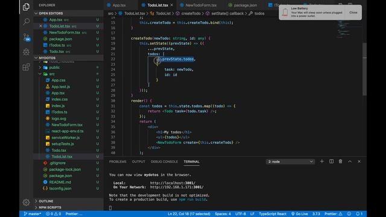Kill terminal with trash icon
Screen dimensions: 386x217
point(340,162)
